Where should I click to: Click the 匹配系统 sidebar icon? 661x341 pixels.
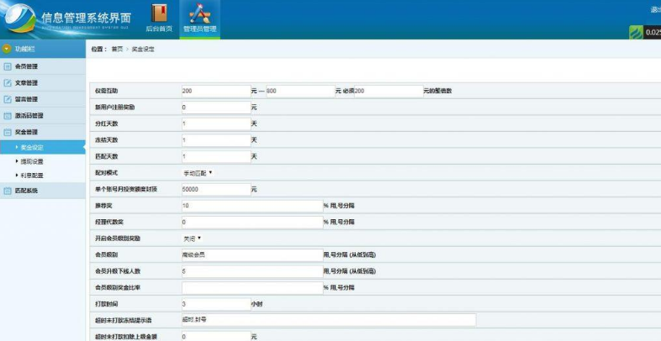pyautogui.click(x=8, y=191)
